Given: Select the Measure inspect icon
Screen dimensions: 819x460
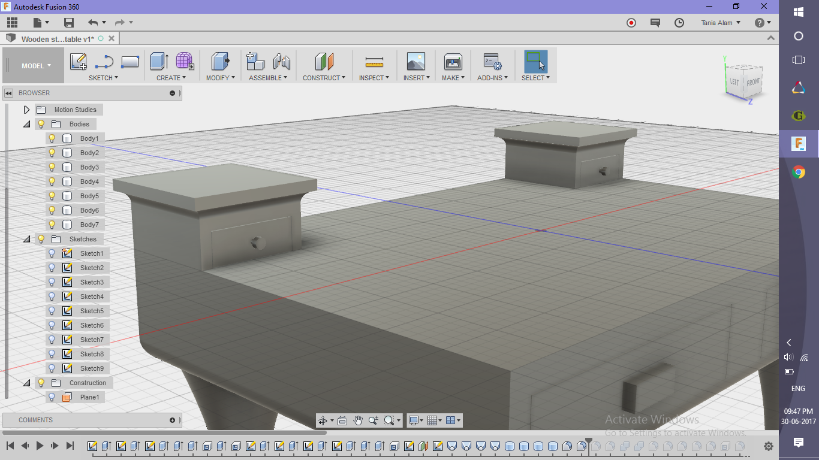Looking at the screenshot, I should click(374, 62).
